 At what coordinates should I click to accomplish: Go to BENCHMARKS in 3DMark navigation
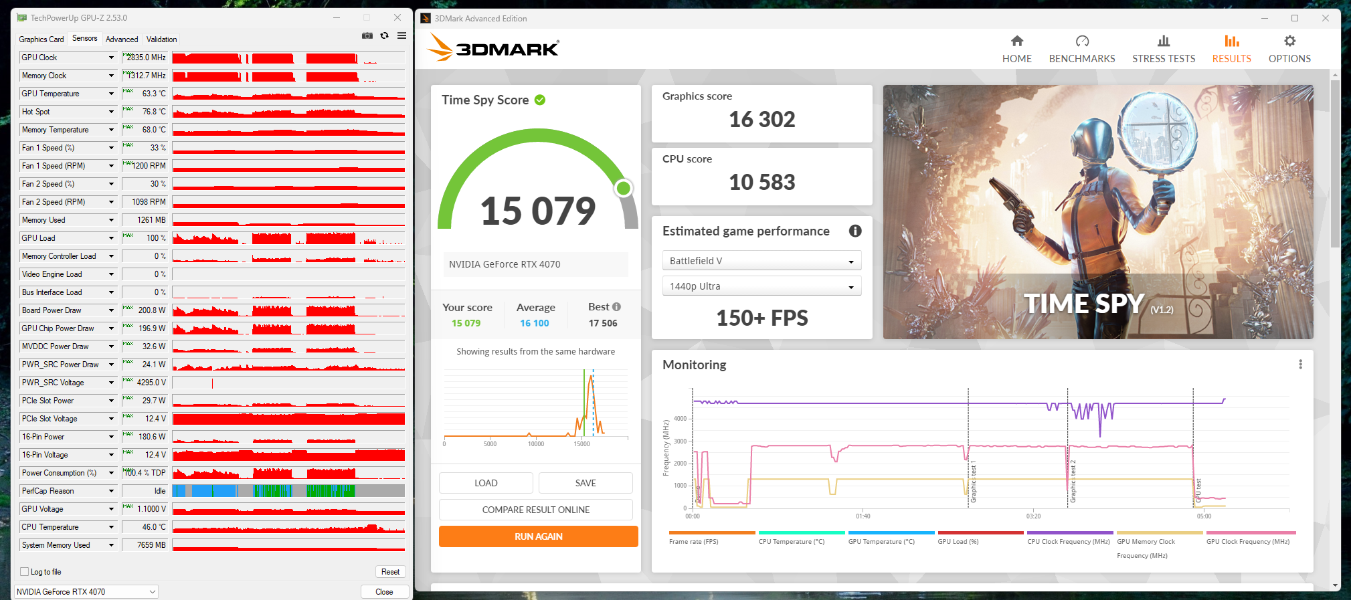[x=1082, y=59]
